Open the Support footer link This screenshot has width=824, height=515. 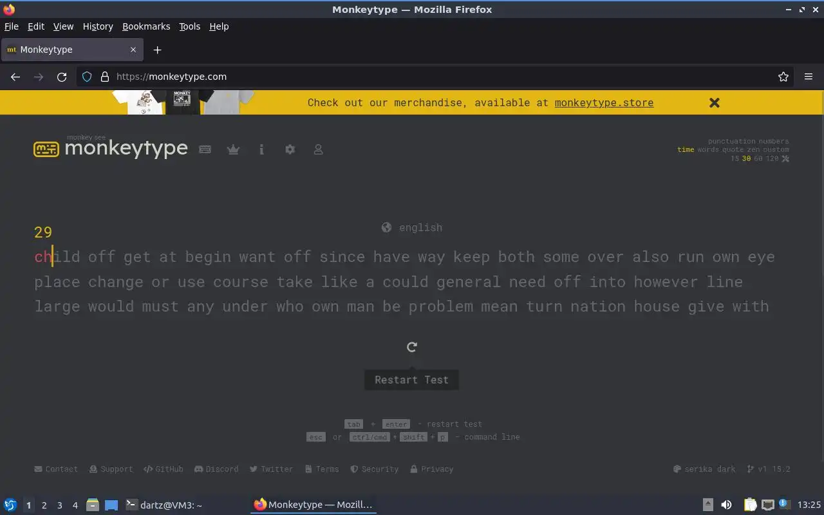click(x=111, y=469)
